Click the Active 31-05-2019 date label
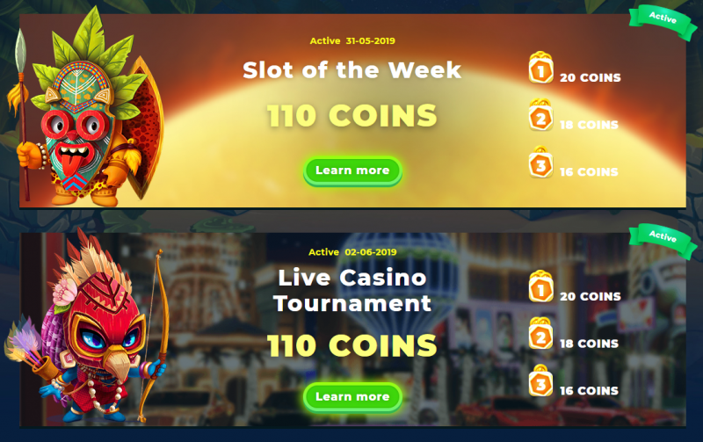This screenshot has width=703, height=442. click(352, 40)
